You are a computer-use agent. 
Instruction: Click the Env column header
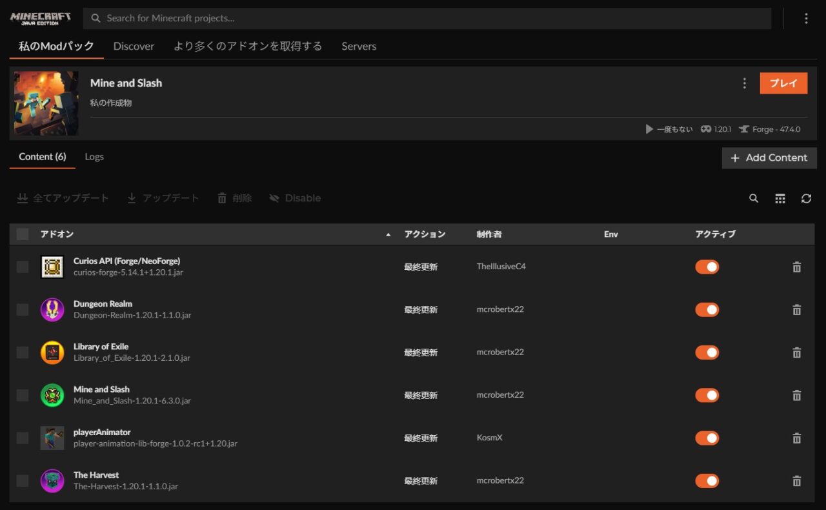click(x=611, y=234)
